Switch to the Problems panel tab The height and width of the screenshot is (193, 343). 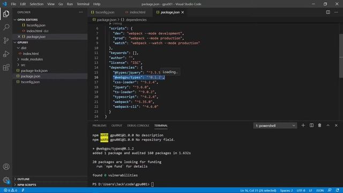coord(99,125)
